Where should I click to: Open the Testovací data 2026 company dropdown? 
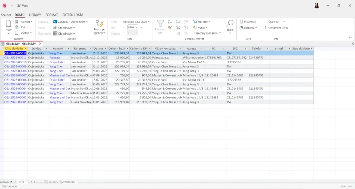tap(140, 22)
